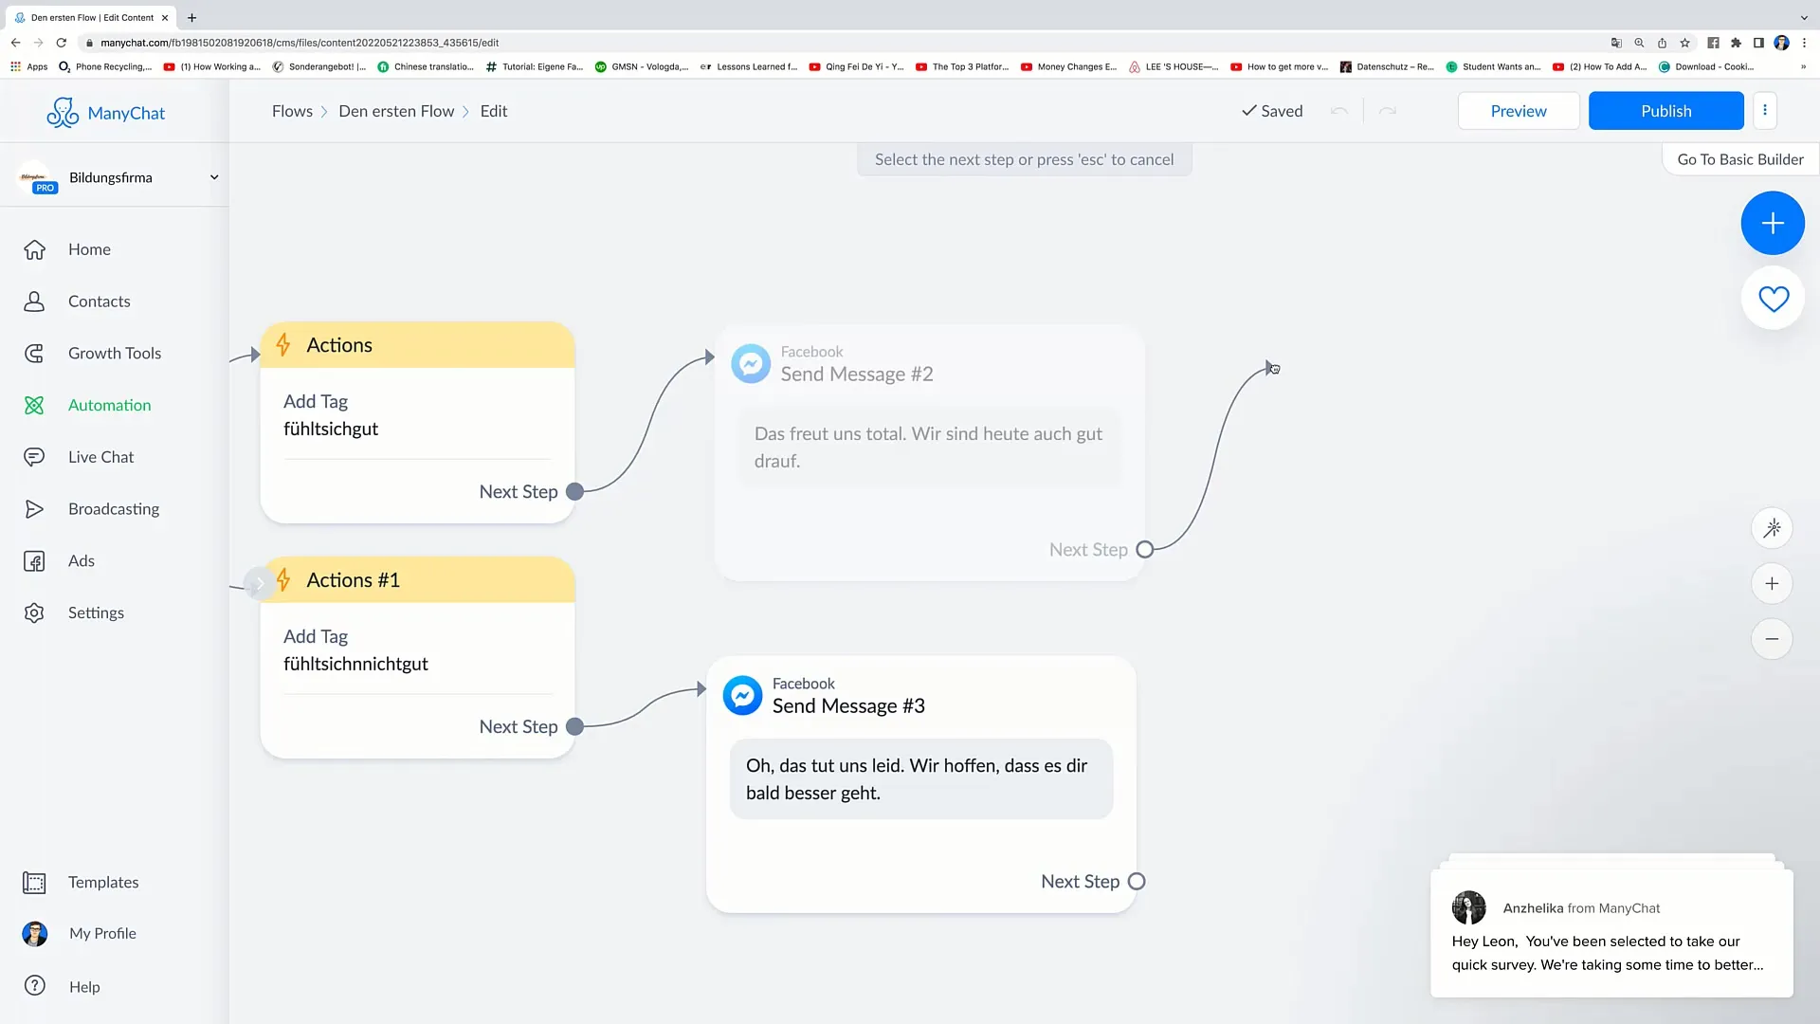The height and width of the screenshot is (1024, 1820).
Task: Click the Send Message #2 Messenger icon
Action: (x=751, y=363)
